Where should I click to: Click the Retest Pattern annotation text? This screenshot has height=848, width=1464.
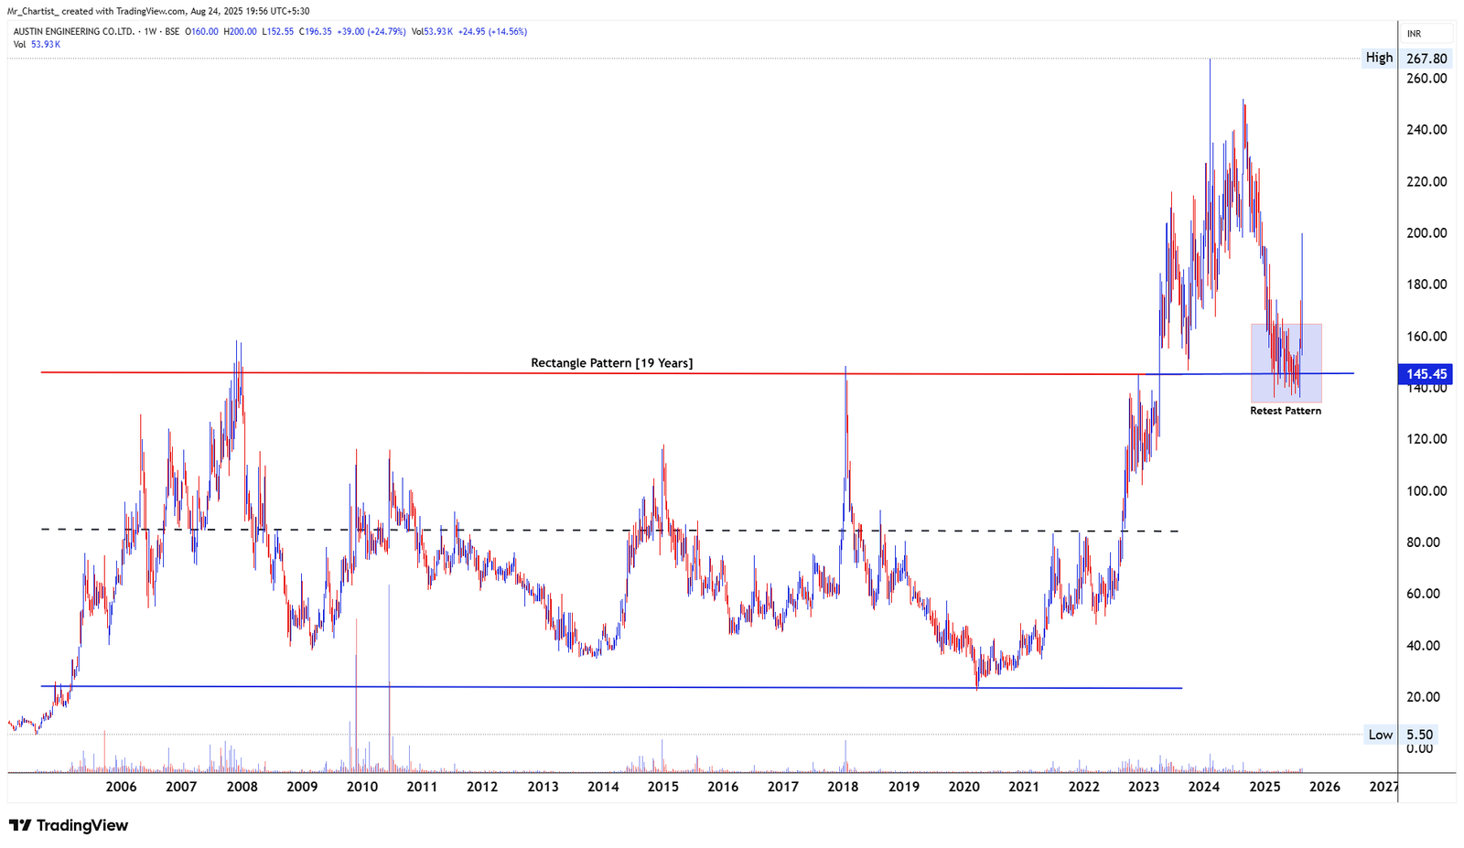pyautogui.click(x=1286, y=410)
